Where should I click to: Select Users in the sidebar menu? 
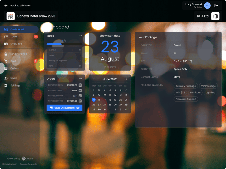(13, 78)
